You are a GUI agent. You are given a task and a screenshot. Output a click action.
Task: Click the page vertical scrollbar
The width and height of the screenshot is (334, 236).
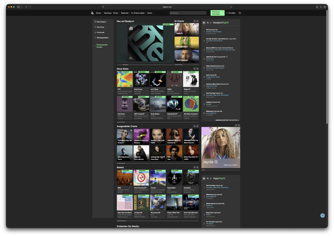[x=327, y=67]
